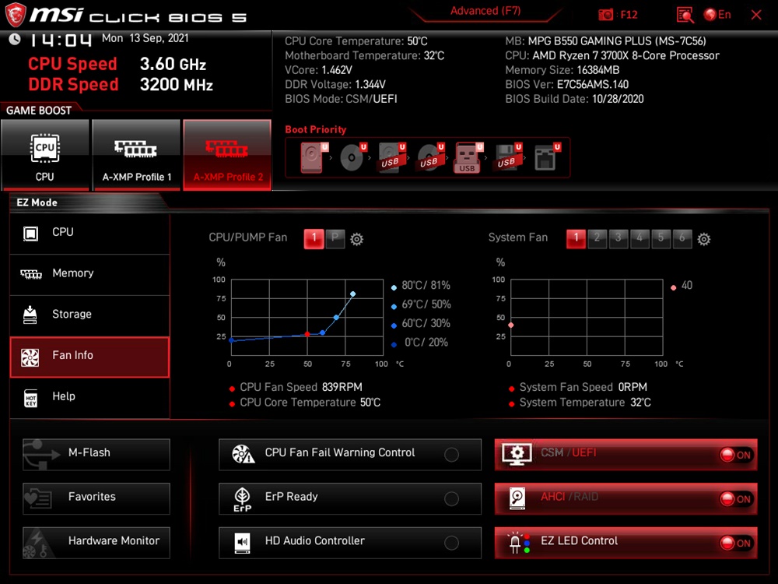Select System Fan 5
Image resolution: width=778 pixels, height=584 pixels.
661,238
